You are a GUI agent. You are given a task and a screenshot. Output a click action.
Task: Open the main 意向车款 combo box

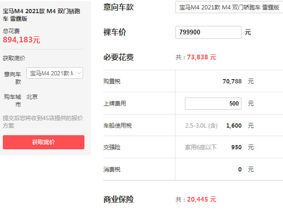229,7
